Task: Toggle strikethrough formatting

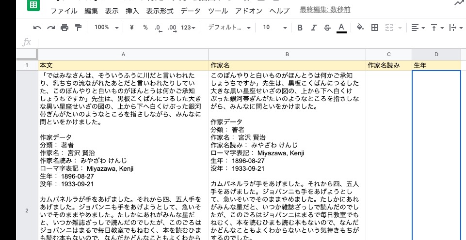Action: (327, 28)
